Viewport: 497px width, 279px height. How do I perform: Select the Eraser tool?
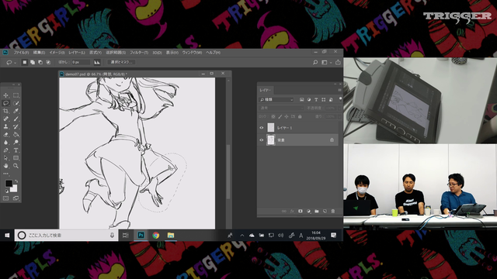pyautogui.click(x=5, y=134)
